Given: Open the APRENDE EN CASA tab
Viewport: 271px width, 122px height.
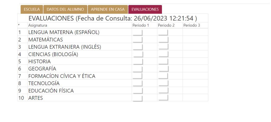Looking at the screenshot, I should click(x=108, y=9).
